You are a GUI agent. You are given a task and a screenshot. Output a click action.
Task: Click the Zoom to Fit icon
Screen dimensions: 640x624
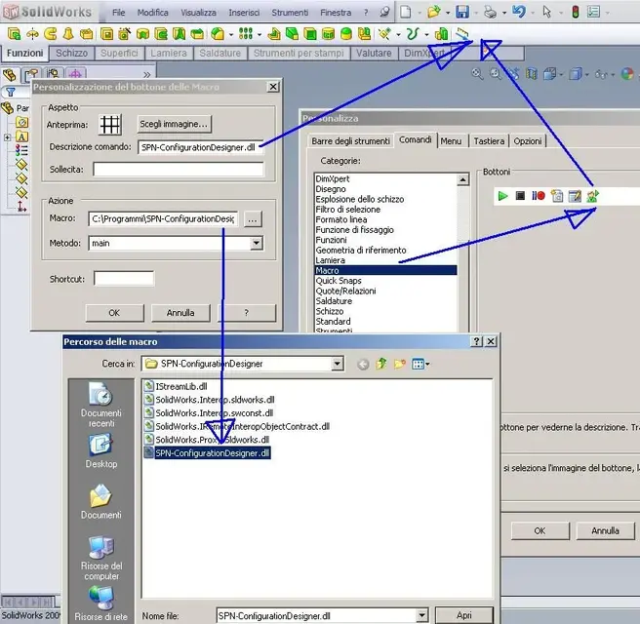pyautogui.click(x=477, y=74)
